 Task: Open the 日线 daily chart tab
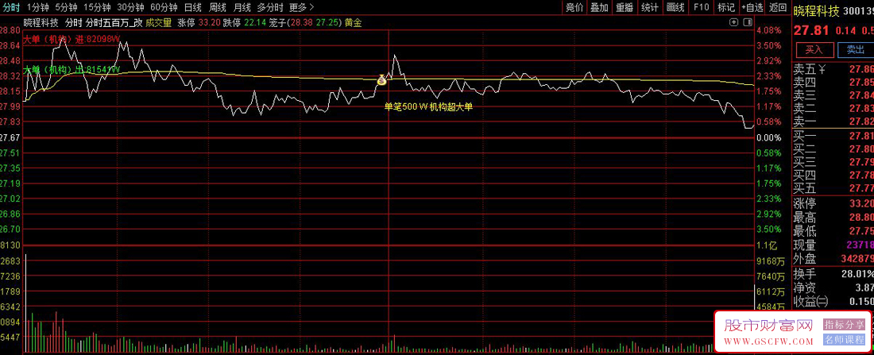(x=193, y=7)
